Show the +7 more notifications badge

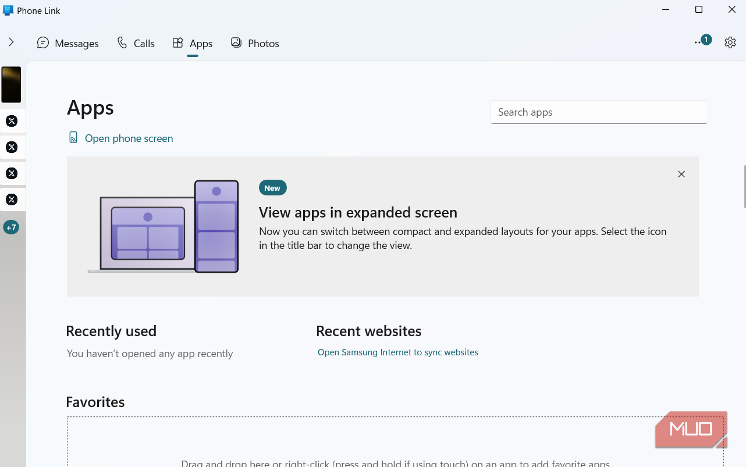pyautogui.click(x=11, y=227)
